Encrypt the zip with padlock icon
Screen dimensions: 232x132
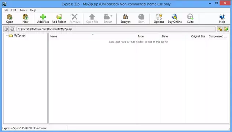[125, 18]
